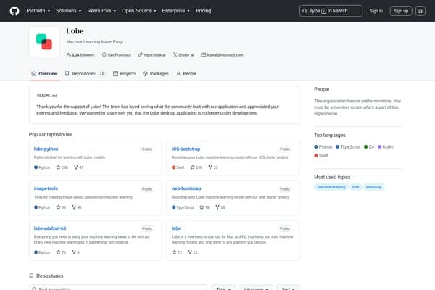Viewport: 435px width, 290px height.
Task: Expand the Platform menu
Action: coord(38,11)
